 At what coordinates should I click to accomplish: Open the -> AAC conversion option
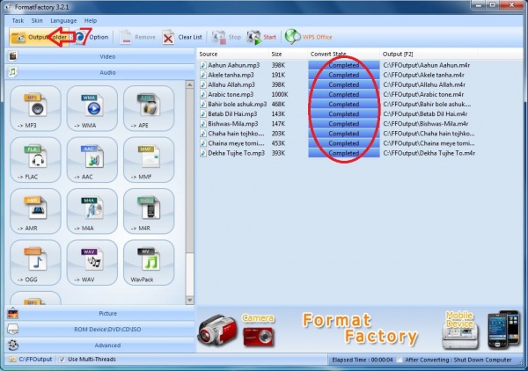click(92, 160)
